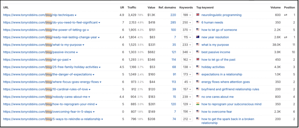The width and height of the screenshot is (299, 128).
Task: Open the dropdown arrow after do-you-need-to-feel-significant
Action: [99, 23]
